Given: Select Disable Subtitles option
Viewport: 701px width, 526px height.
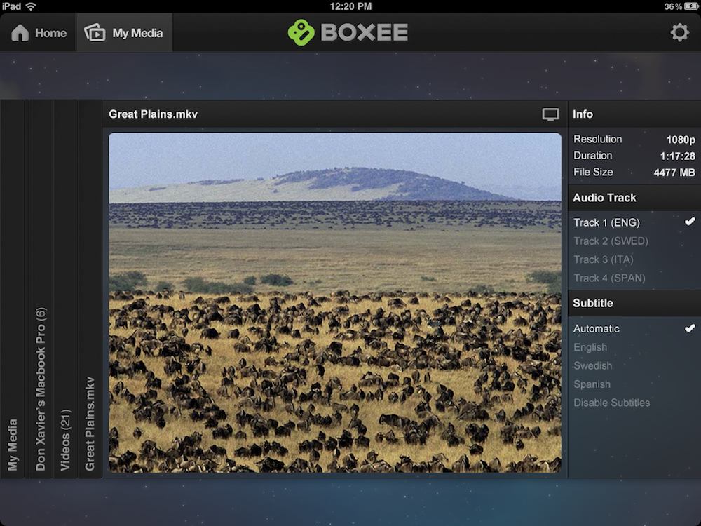Looking at the screenshot, I should pos(611,403).
